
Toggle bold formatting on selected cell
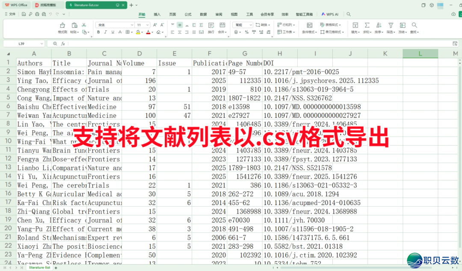click(98, 32)
